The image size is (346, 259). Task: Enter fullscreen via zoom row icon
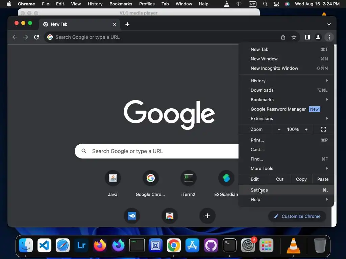click(323, 129)
